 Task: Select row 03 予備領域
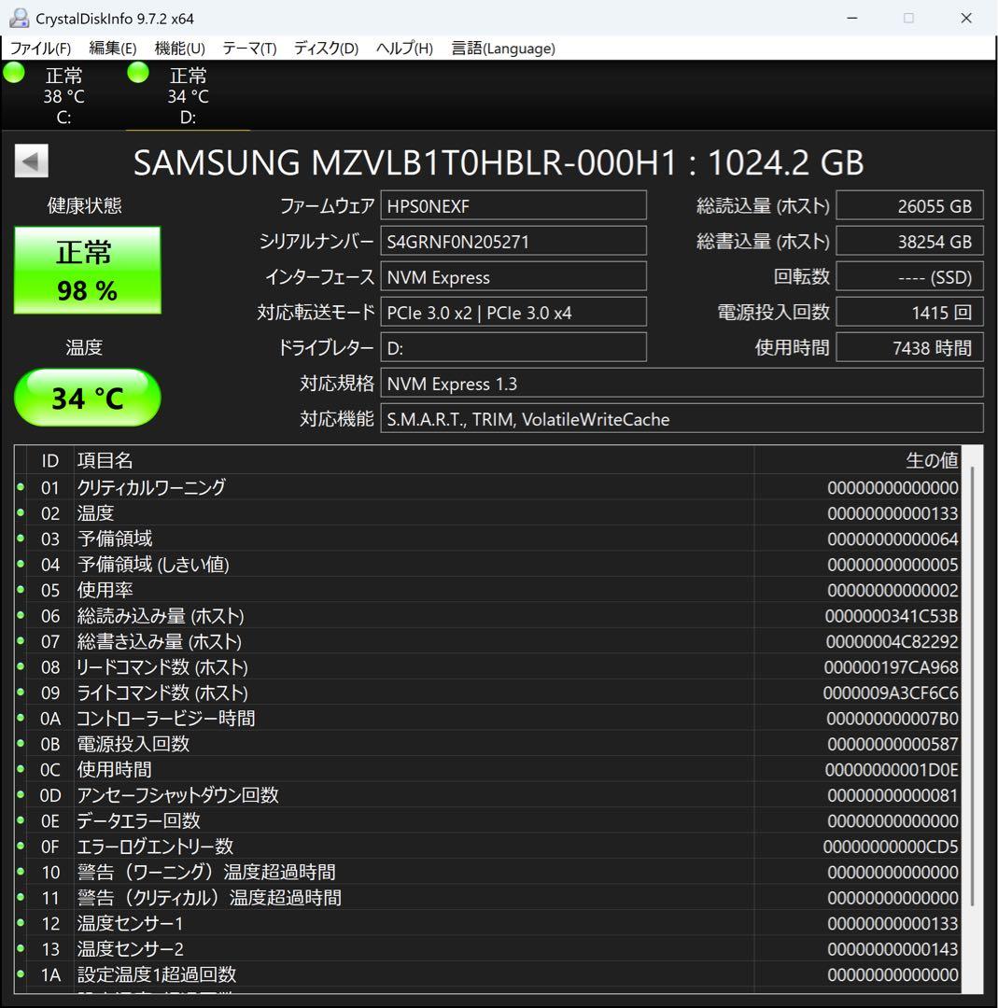pyautogui.click(x=488, y=539)
